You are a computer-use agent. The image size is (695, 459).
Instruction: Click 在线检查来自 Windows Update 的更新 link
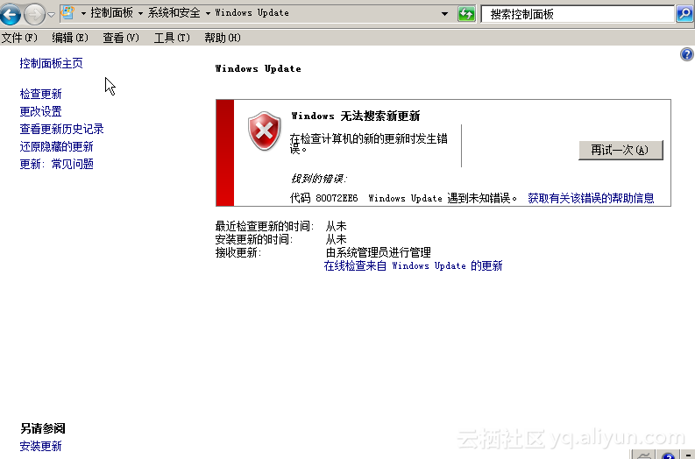[413, 265]
